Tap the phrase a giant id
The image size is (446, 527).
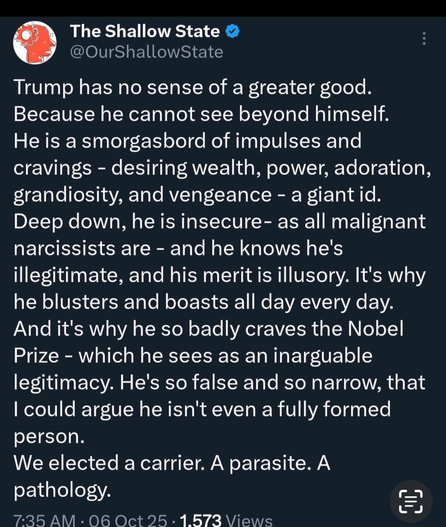point(336,195)
